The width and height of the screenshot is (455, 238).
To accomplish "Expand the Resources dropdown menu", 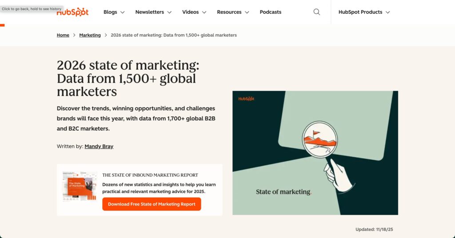I will (233, 12).
